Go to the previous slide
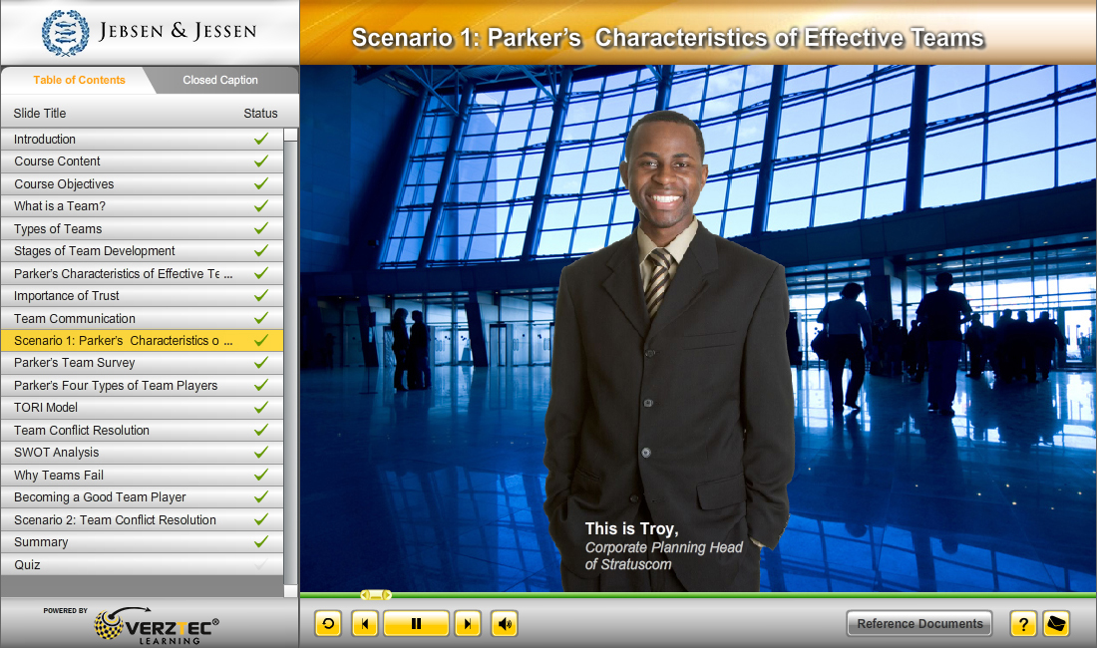Viewport: 1097px width, 648px height. pos(365,624)
